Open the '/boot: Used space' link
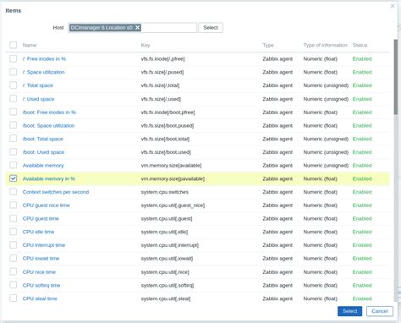 [43, 152]
